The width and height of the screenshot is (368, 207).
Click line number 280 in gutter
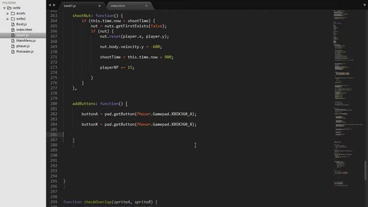point(53,103)
